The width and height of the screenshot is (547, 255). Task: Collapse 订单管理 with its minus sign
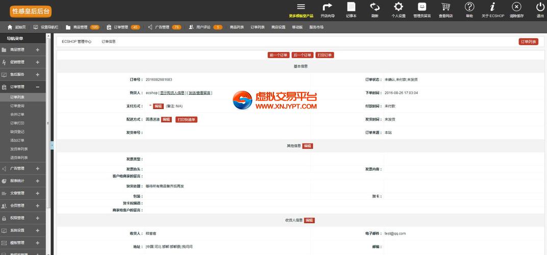[x=38, y=87]
